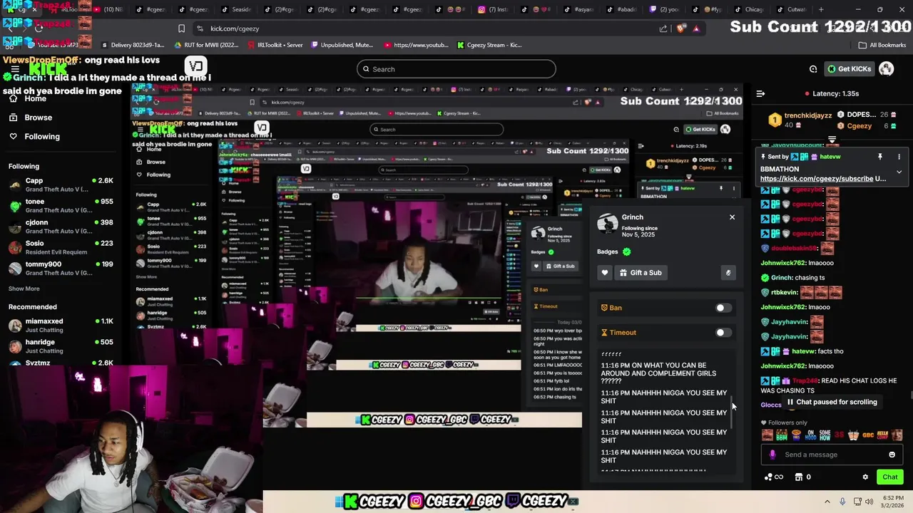Click the green verified badge in Grinch card

coord(626,252)
